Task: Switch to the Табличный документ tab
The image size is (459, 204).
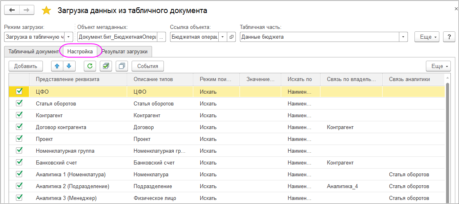Action: pos(34,52)
